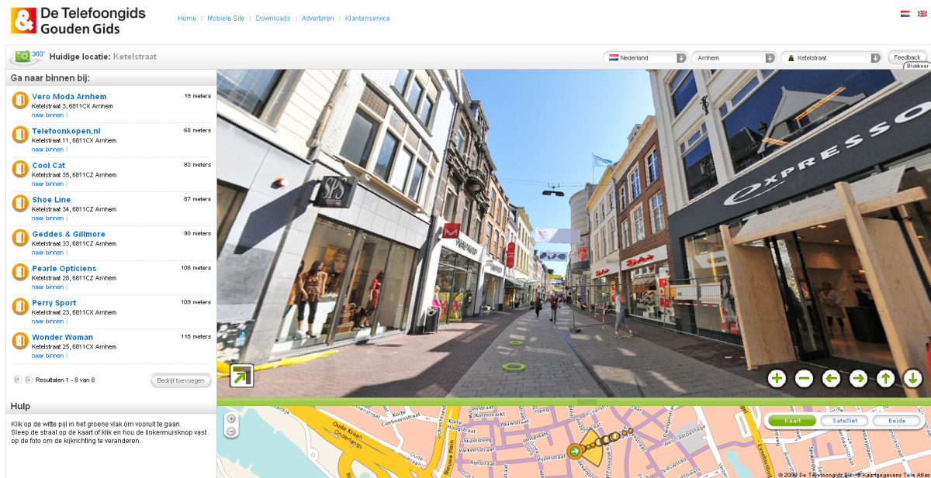Click the map zoom out minus button
This screenshot has width=931, height=478.
click(x=230, y=431)
